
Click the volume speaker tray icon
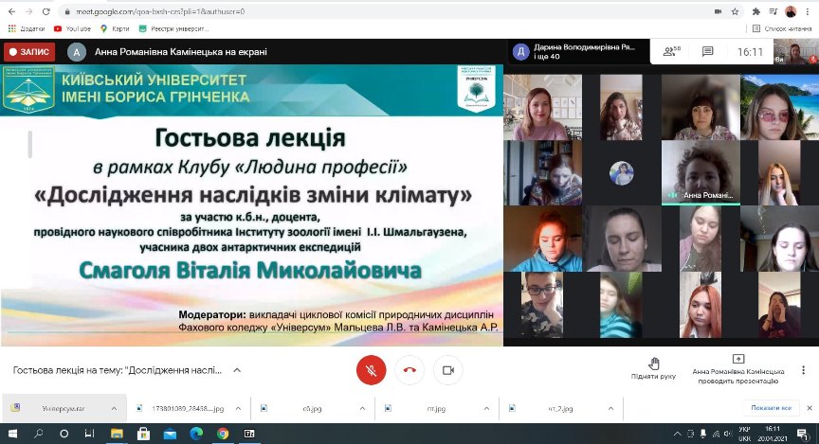(728, 434)
